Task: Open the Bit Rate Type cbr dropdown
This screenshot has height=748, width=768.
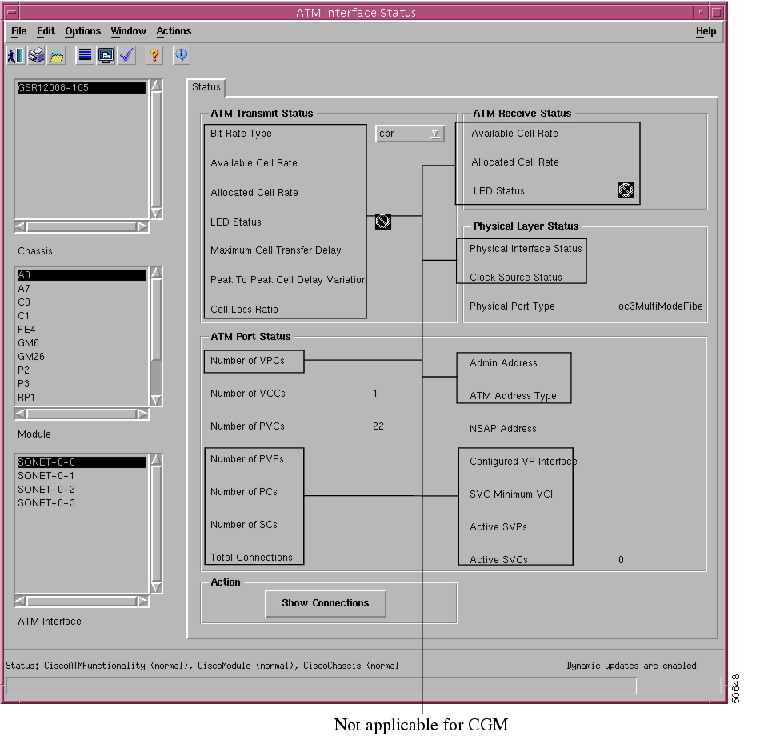Action: coord(410,134)
